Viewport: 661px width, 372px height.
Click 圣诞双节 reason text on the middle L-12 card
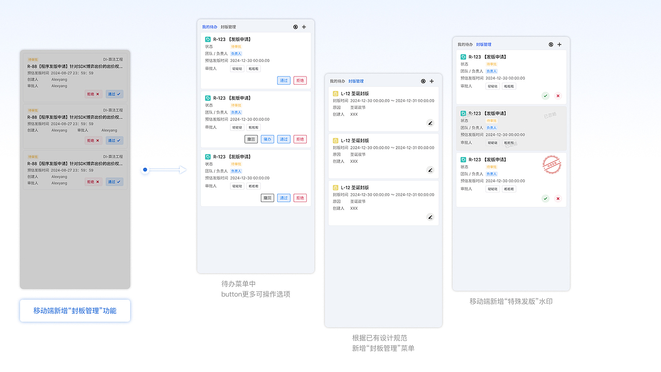[x=358, y=154]
